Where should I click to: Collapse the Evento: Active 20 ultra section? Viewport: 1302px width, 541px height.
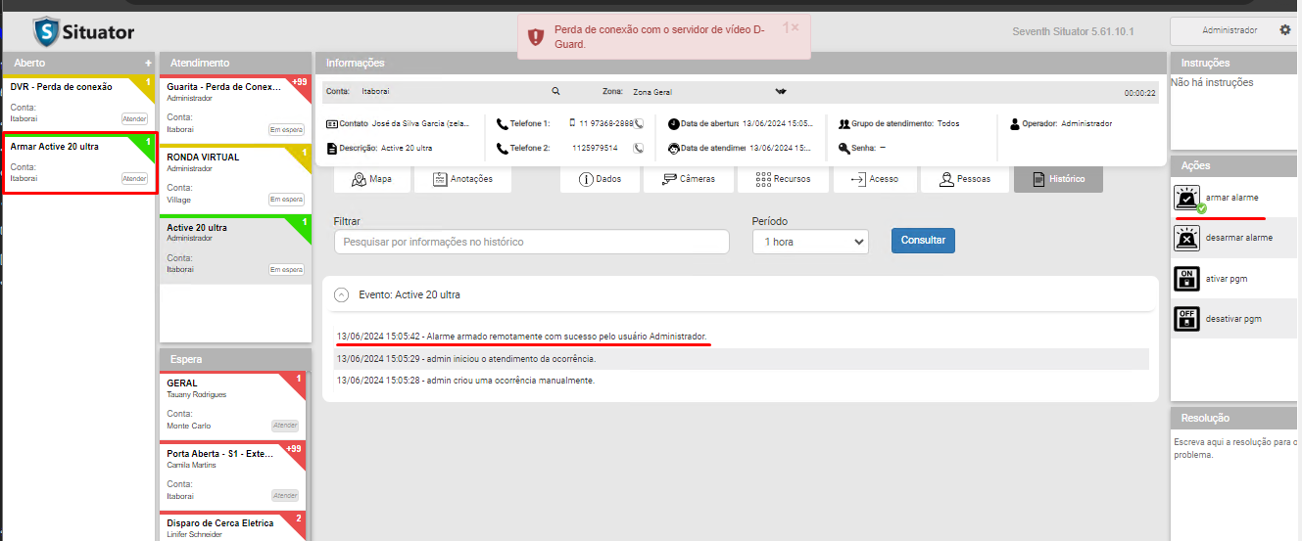[341, 294]
